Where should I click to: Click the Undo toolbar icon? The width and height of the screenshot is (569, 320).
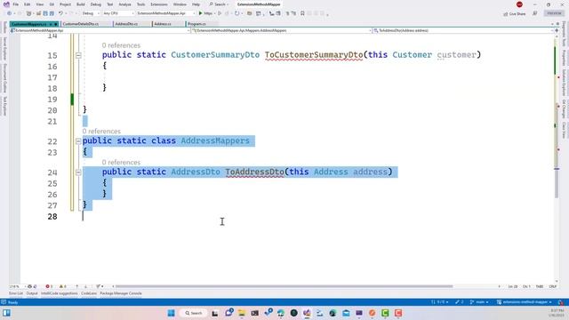click(x=60, y=13)
